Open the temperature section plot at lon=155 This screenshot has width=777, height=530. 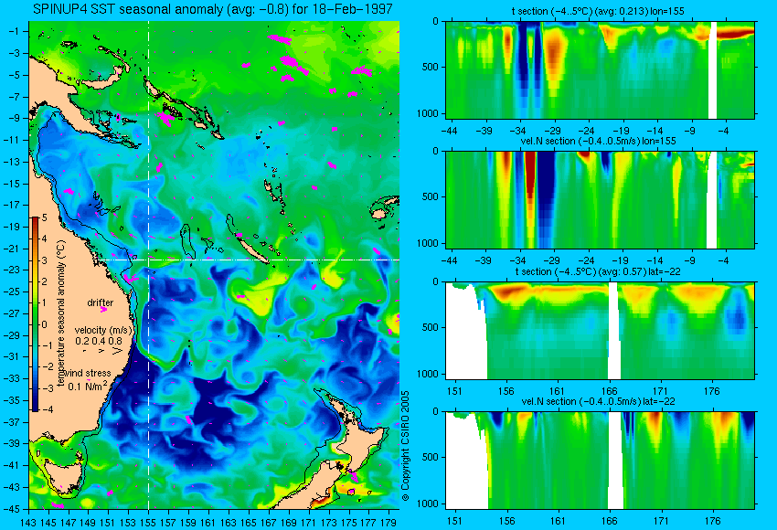[600, 69]
